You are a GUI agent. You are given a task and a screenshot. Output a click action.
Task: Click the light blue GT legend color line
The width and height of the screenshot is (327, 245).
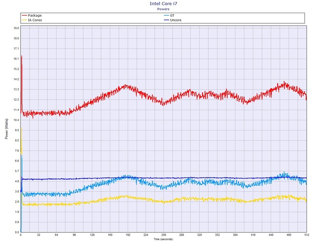click(166, 16)
